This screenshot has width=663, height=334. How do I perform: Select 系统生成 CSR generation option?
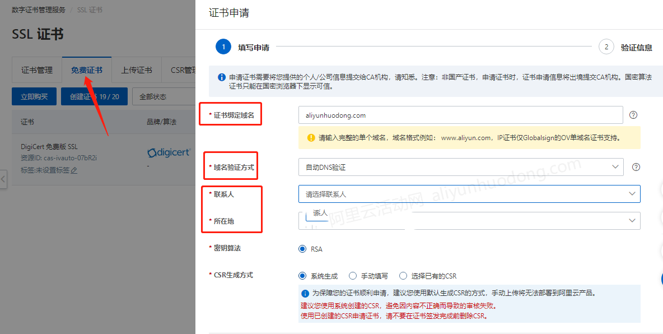tap(302, 276)
